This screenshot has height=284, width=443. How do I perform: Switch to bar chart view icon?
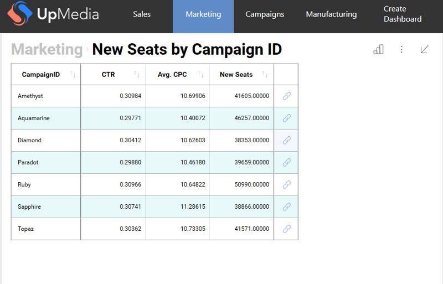click(x=379, y=50)
